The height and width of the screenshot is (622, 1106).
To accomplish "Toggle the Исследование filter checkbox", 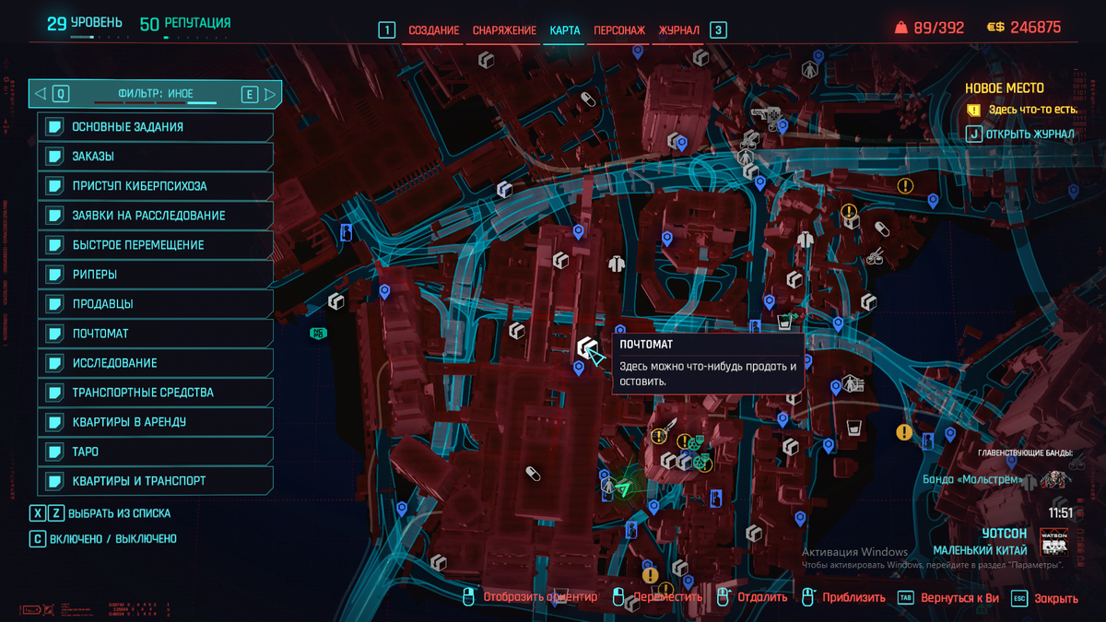I will coord(55,363).
